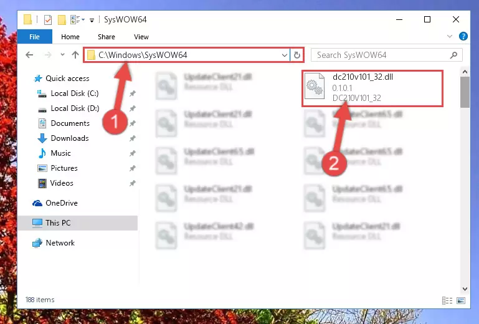Click the Music note icon
The width and height of the screenshot is (479, 324).
tap(42, 153)
